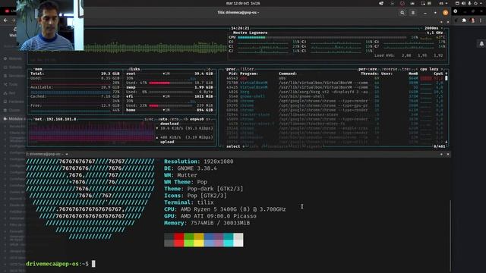The width and height of the screenshot is (486, 273).
Task: Click the yellow swatch in neofetch palette
Action: [x=199, y=240]
